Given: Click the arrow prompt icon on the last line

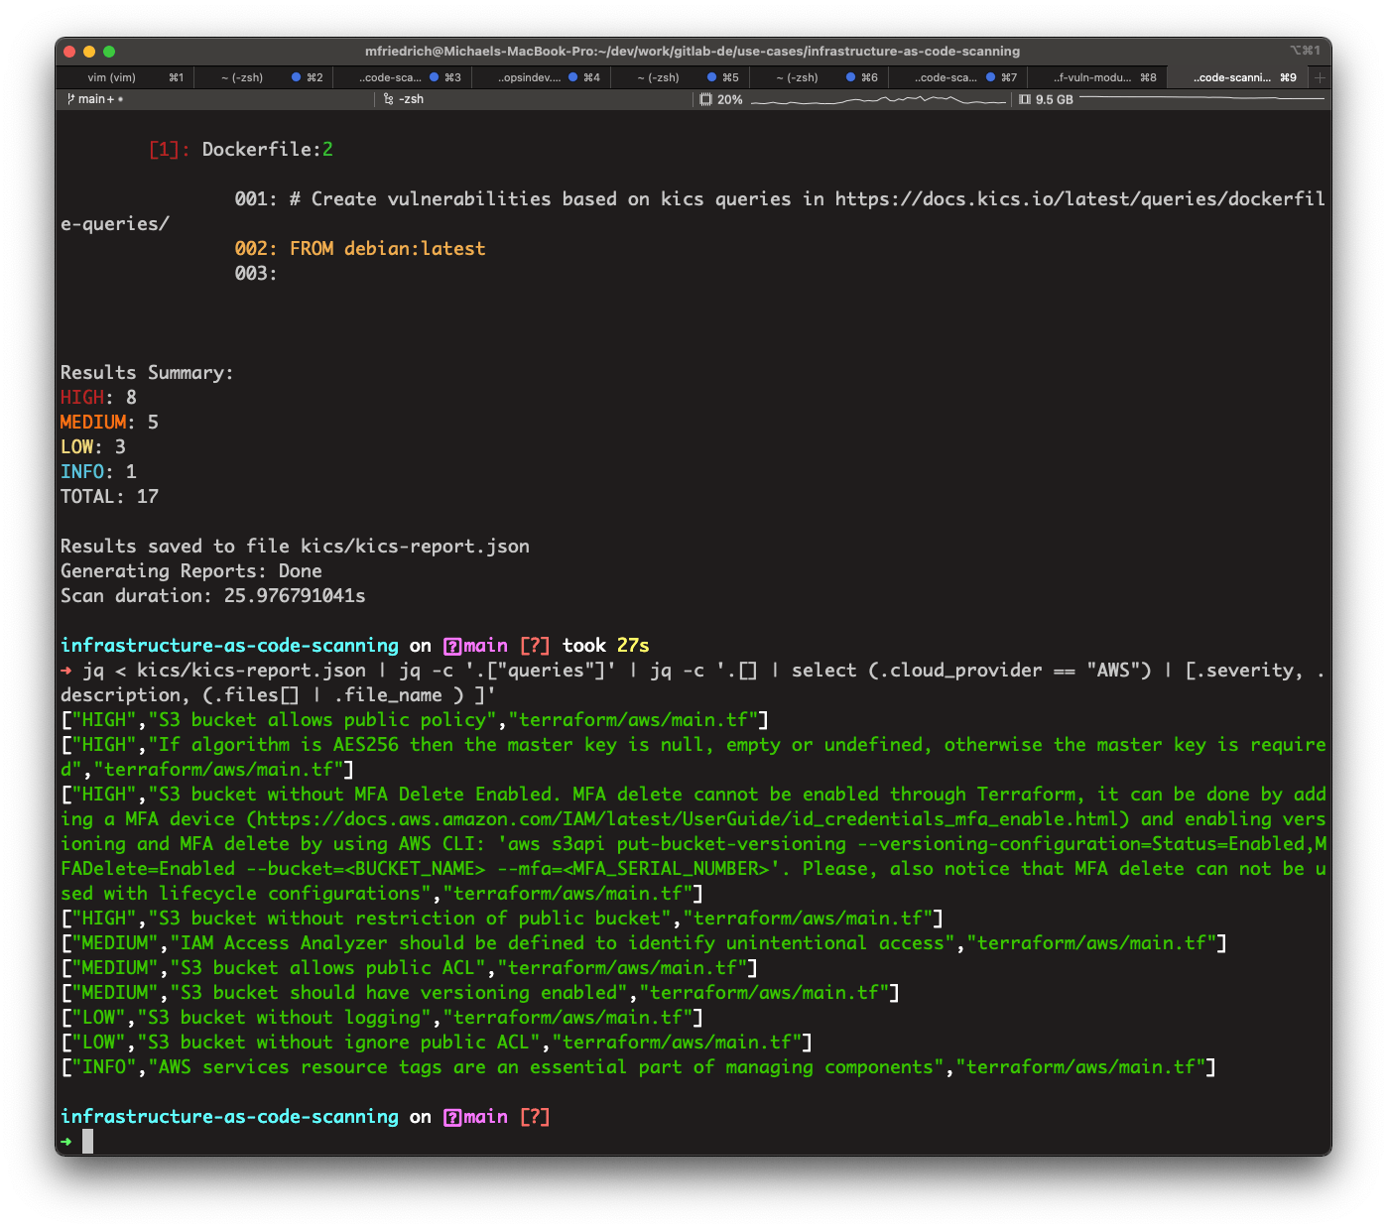Looking at the screenshot, I should [66, 1141].
